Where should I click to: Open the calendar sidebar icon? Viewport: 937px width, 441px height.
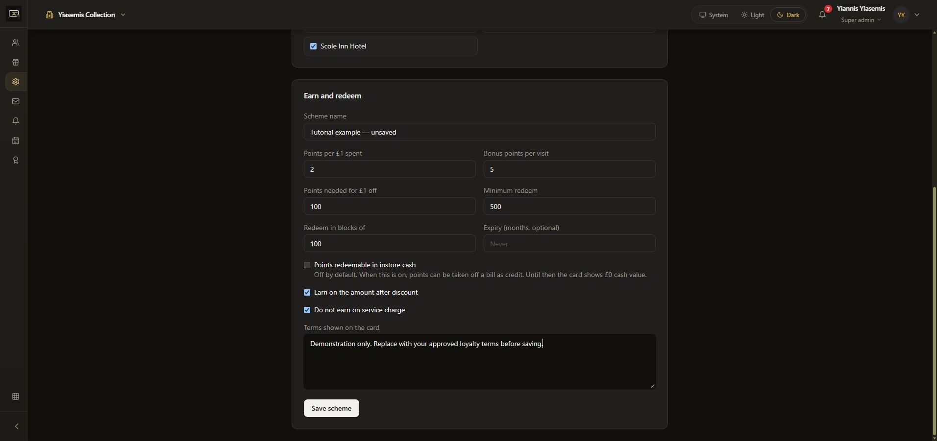(x=16, y=141)
